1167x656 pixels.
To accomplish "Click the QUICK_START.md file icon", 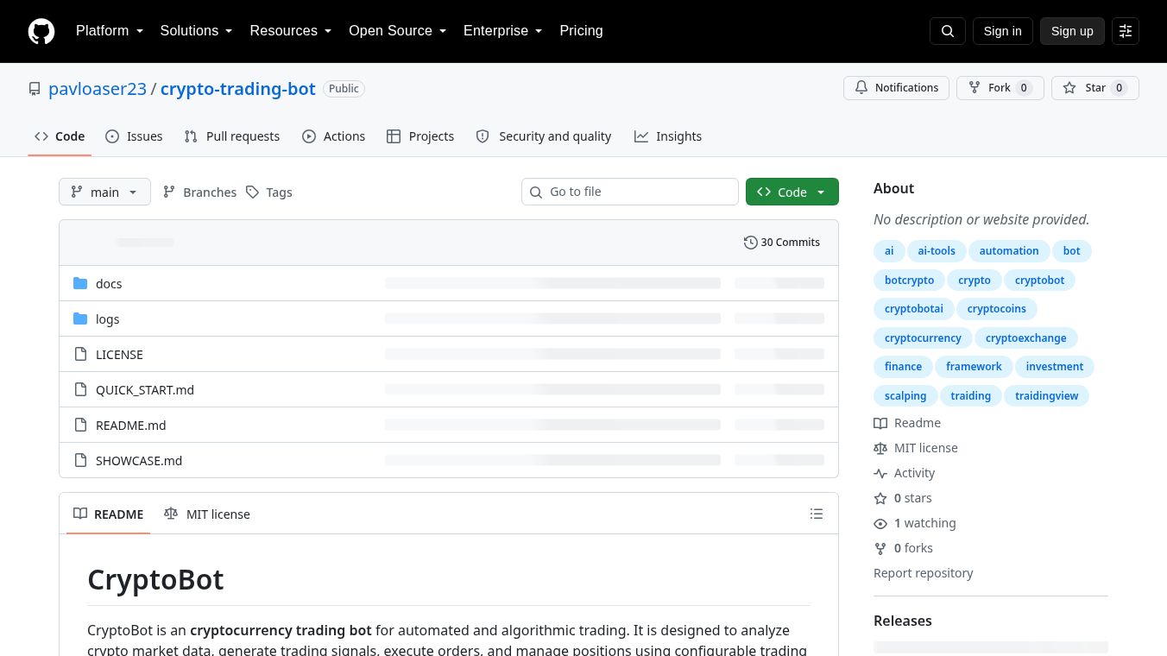I will pyautogui.click(x=81, y=389).
